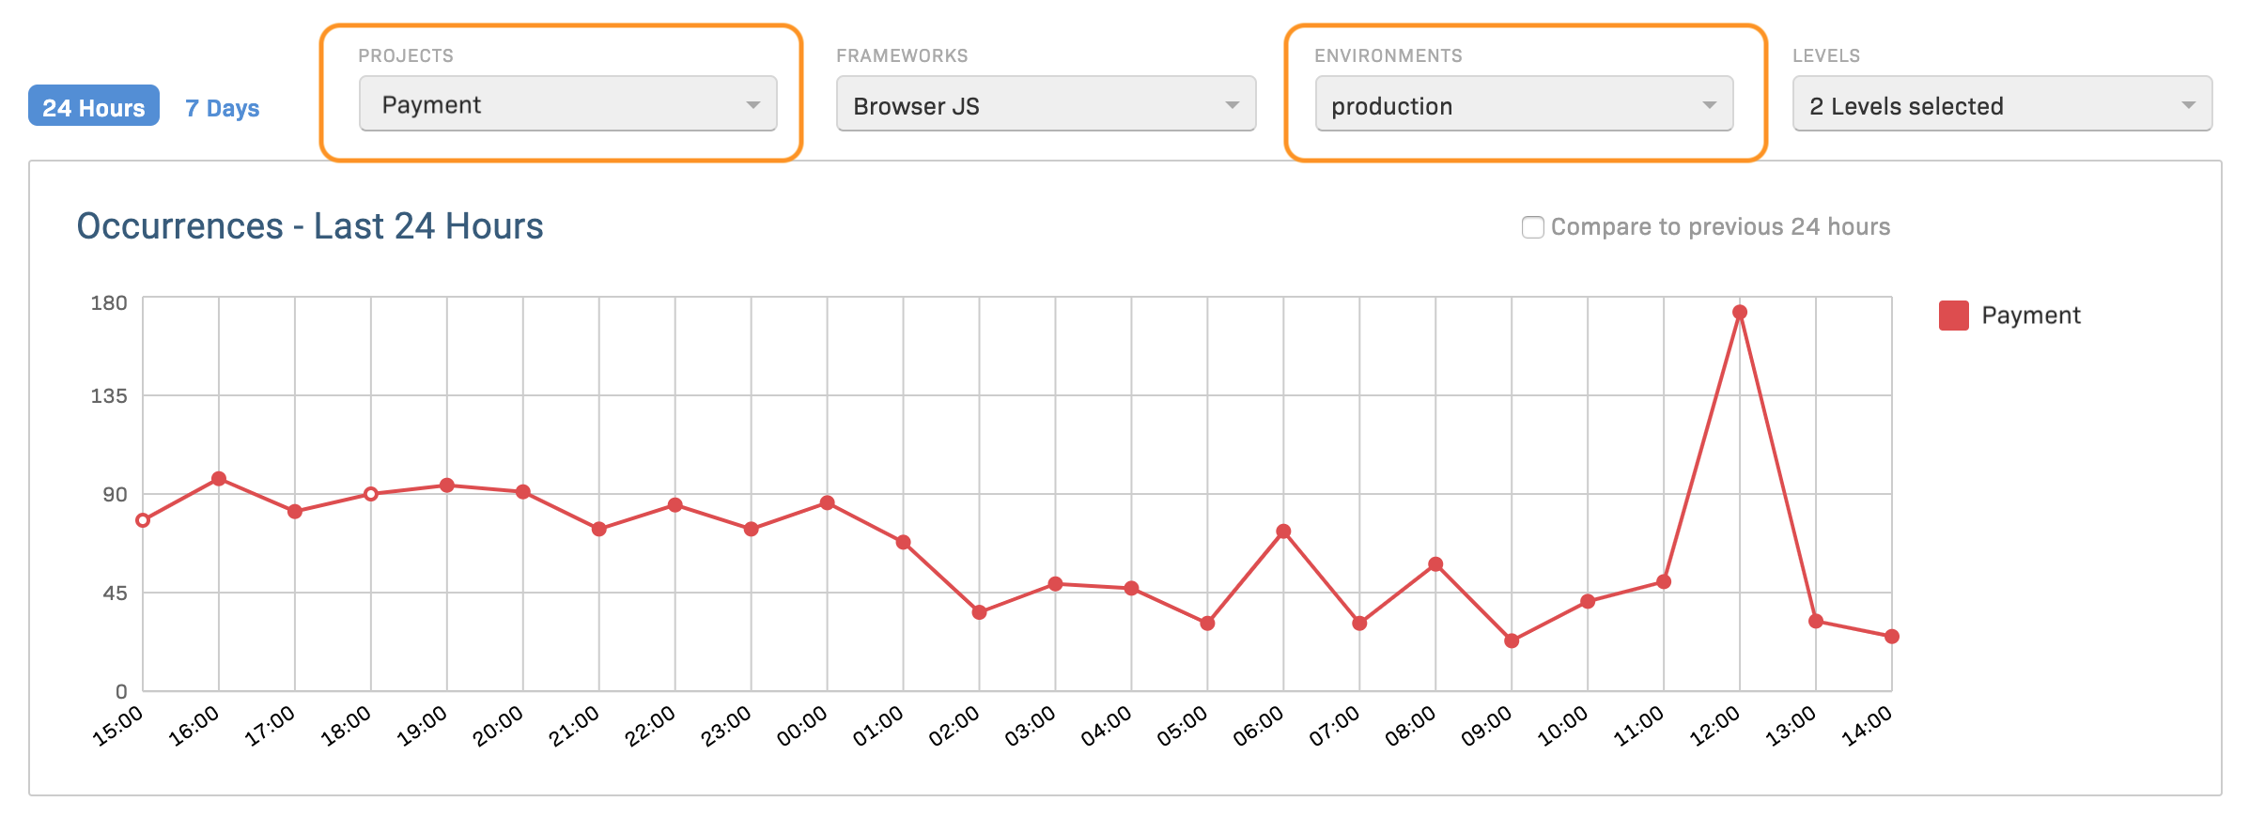Open the Environments dropdown showing production
The image size is (2249, 817).
point(1524,105)
